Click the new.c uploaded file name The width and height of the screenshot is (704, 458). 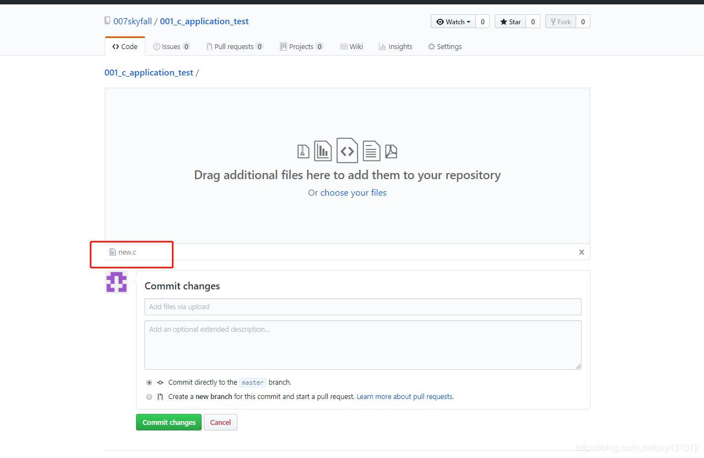(127, 252)
